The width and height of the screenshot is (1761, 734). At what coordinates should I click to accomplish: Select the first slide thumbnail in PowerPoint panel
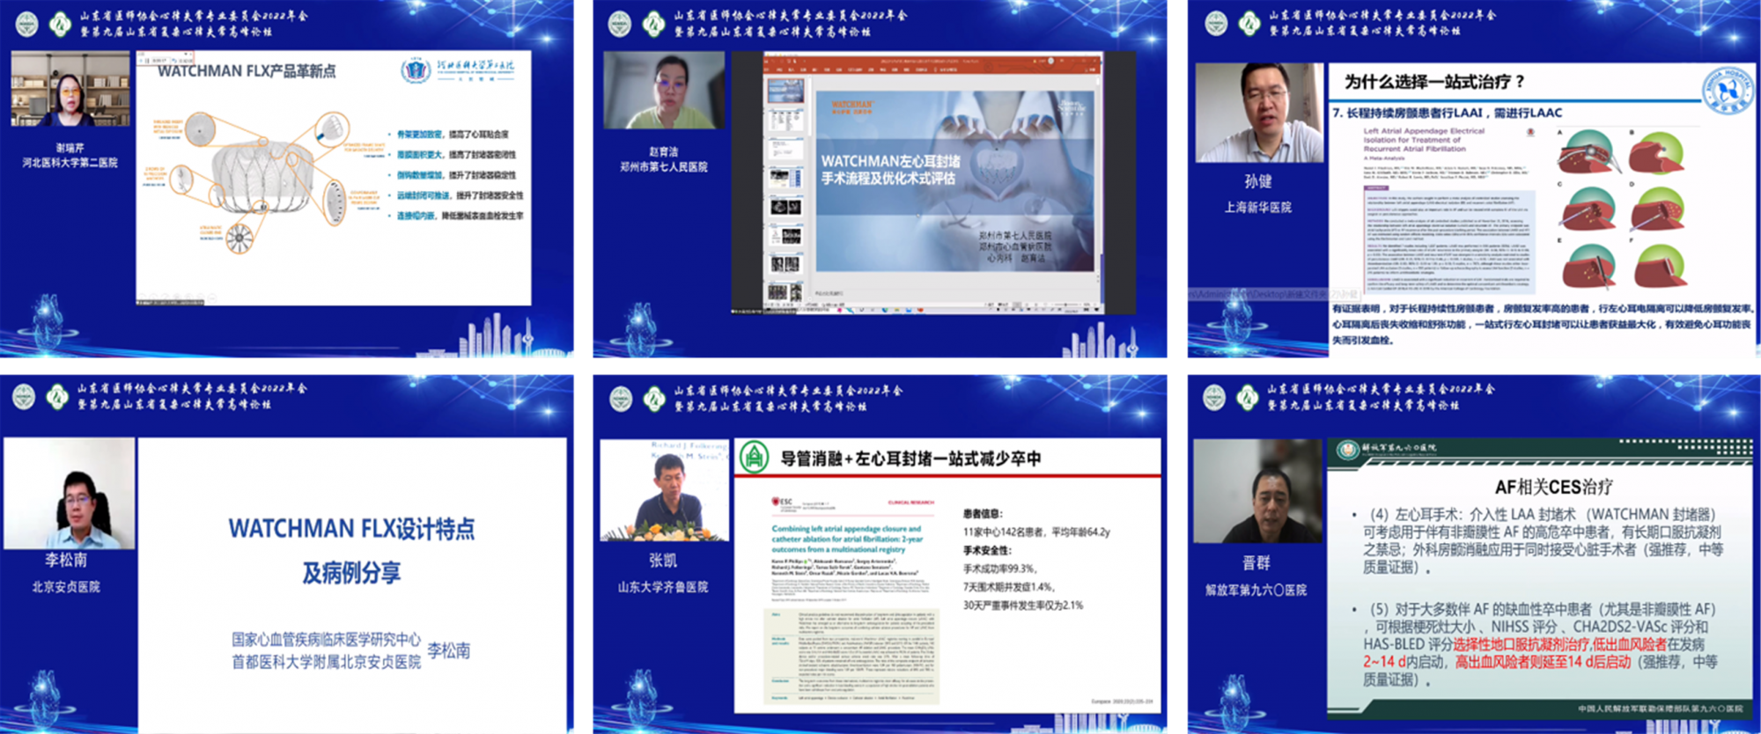tap(785, 91)
